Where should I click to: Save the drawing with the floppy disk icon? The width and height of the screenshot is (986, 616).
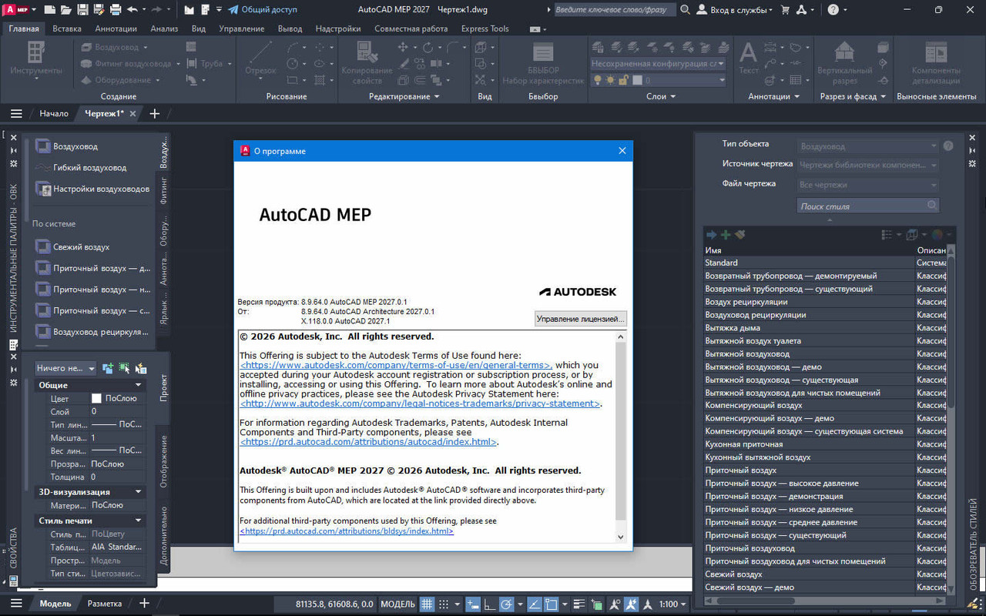click(82, 10)
